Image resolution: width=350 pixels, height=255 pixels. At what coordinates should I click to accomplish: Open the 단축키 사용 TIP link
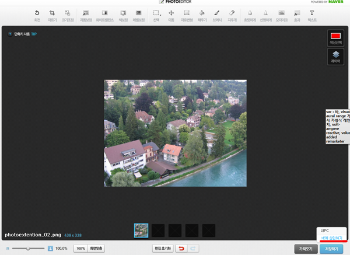25,34
